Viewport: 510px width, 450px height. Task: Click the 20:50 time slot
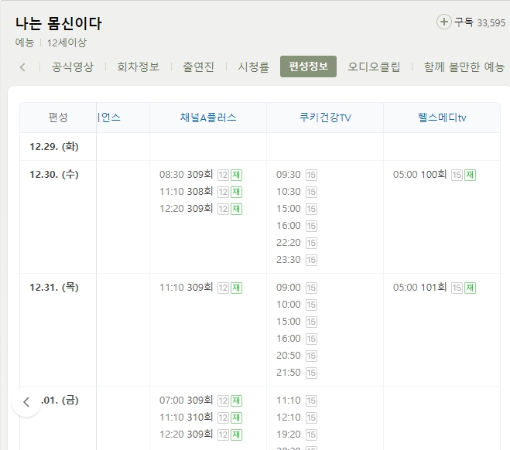click(289, 355)
